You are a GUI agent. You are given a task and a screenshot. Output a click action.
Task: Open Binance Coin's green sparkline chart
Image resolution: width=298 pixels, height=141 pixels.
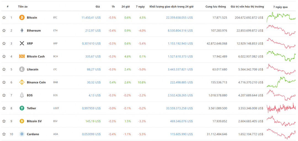[x=281, y=82]
